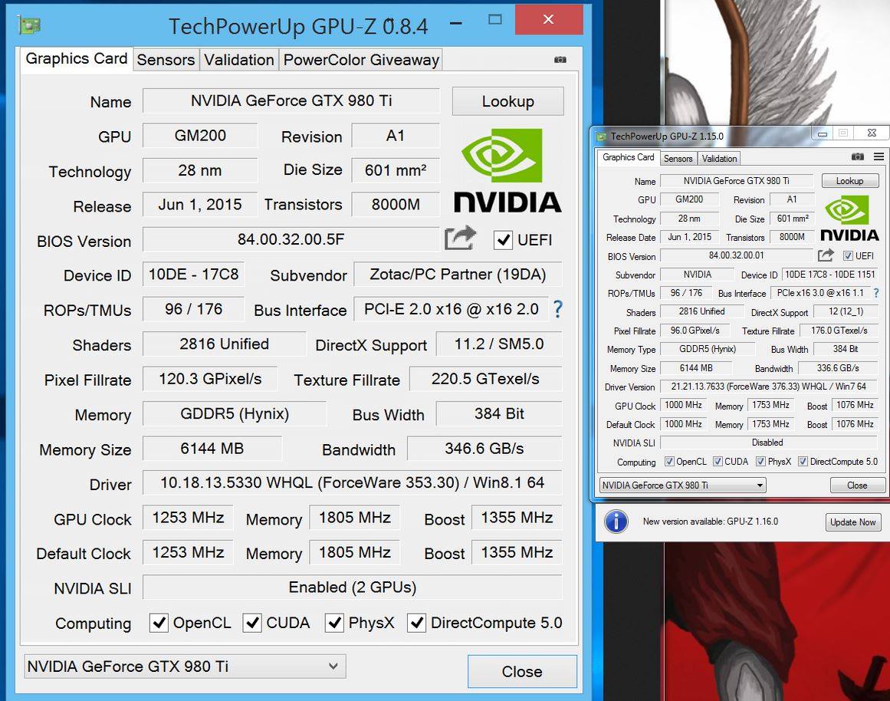Toggle DirectCompute 5.0 checkbox in GPU-Z 1.15.0
Viewport: 890px width, 701px height.
(803, 461)
